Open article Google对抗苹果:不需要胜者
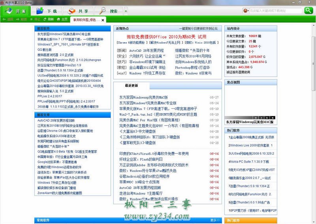Image resolution: width=316 pixels, height=224 pixels. click(x=57, y=162)
